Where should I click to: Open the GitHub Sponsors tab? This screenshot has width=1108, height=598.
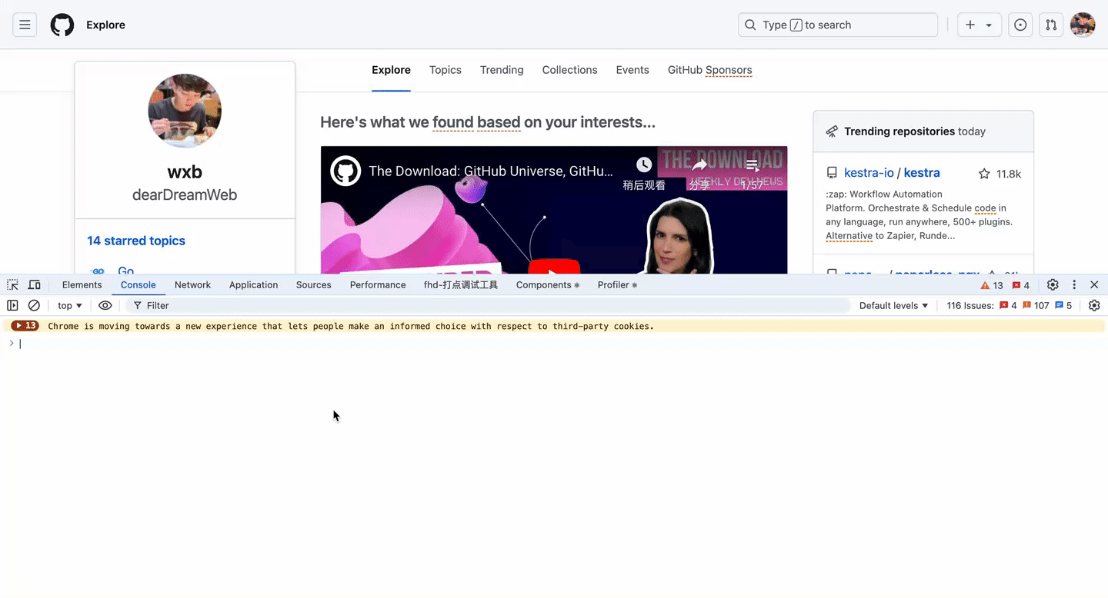coord(709,70)
